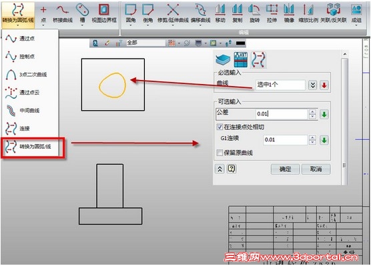Choose 3点二次曲线 from the curve menu
The image size is (371, 266).
pyautogui.click(x=30, y=75)
